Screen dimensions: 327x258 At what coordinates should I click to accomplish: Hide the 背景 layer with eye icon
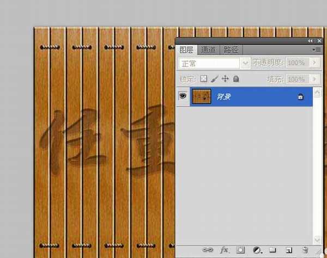click(183, 96)
